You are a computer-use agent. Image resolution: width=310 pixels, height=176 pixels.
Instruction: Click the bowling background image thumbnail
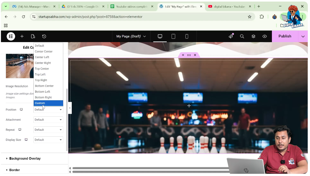pos(20,66)
